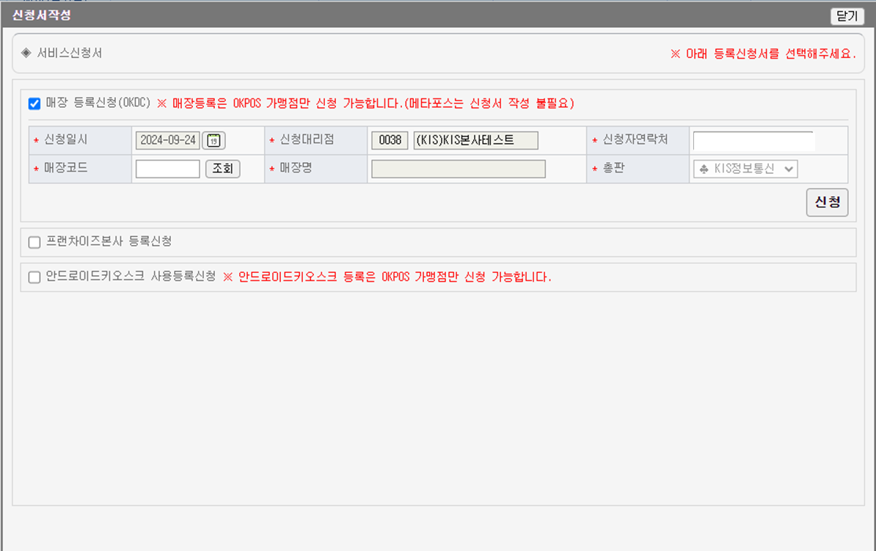The width and height of the screenshot is (876, 551).
Task: Enable the 프랜차이즈본사 등록신청 checkbox
Action: pos(34,242)
